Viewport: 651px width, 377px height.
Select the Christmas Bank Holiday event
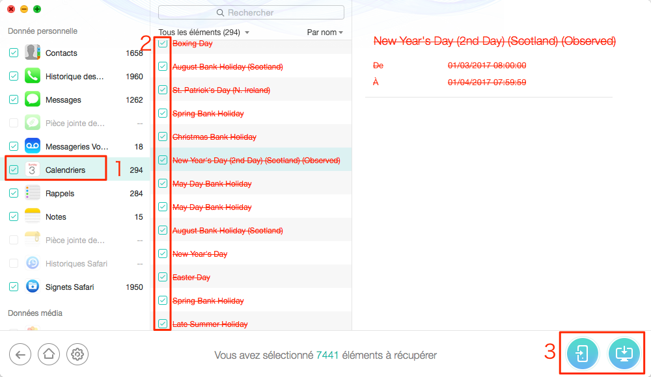pyautogui.click(x=214, y=137)
